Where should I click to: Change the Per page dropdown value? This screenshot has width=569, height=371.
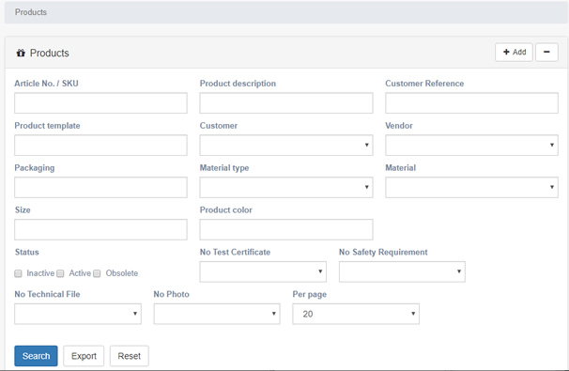[x=356, y=314]
